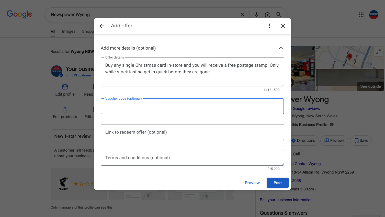Click the Edit profile storefront icon
This screenshot has width=385, height=217.
click(x=65, y=87)
